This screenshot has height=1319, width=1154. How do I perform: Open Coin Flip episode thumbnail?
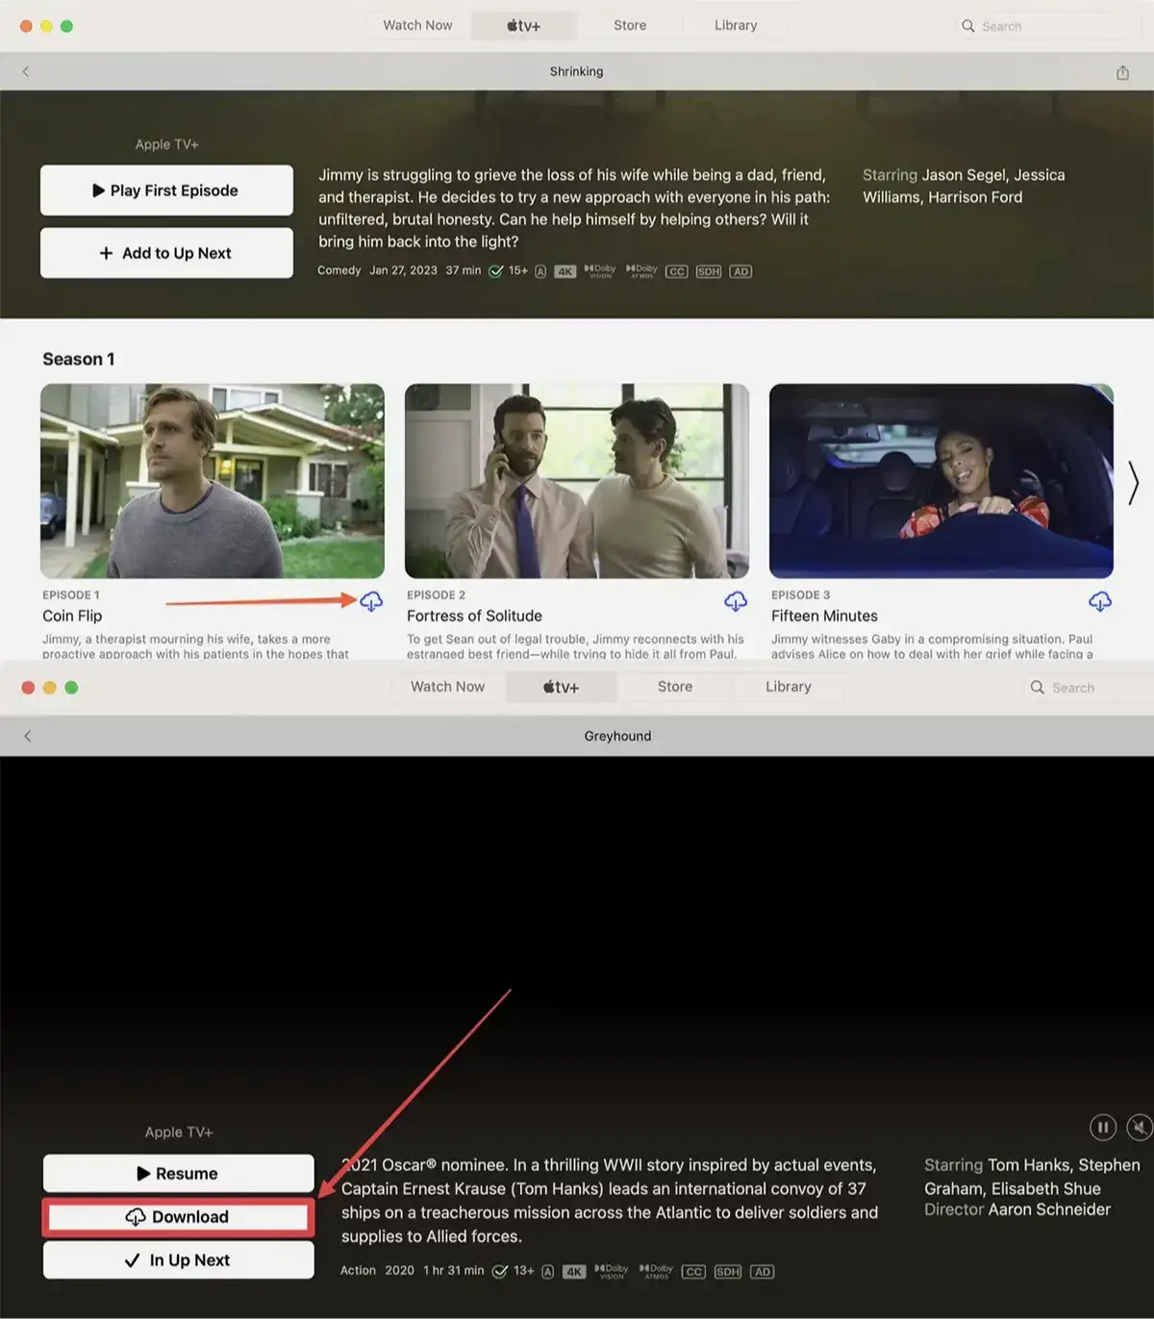click(x=213, y=481)
